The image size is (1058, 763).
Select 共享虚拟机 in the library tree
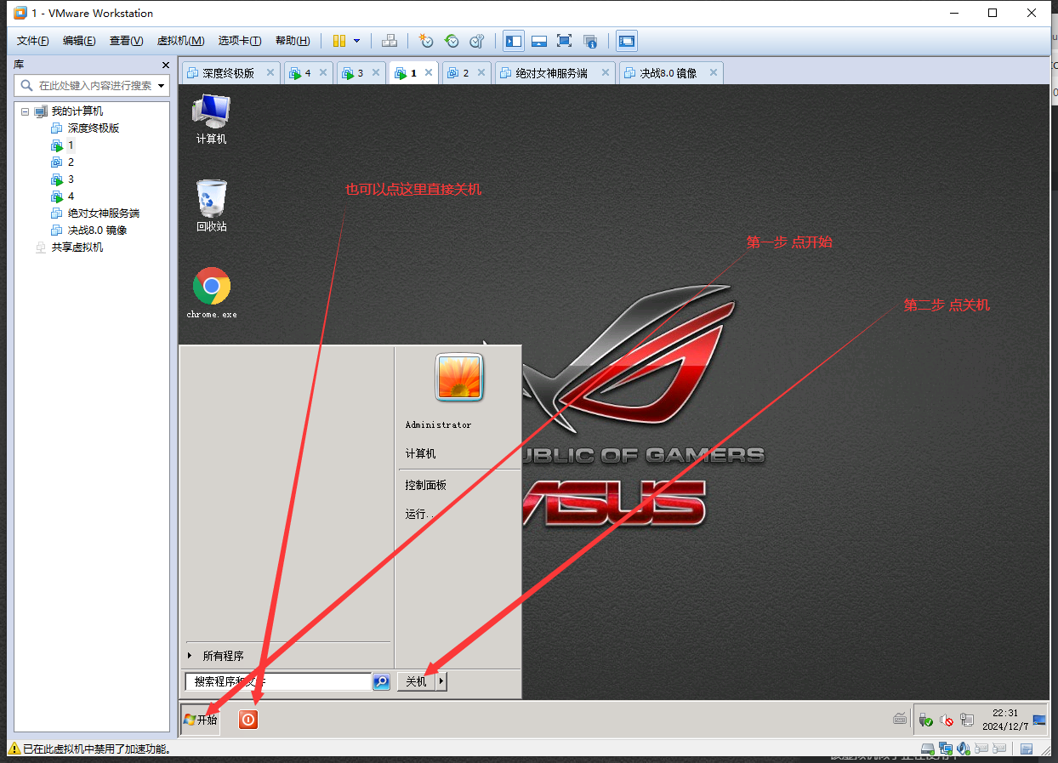77,248
